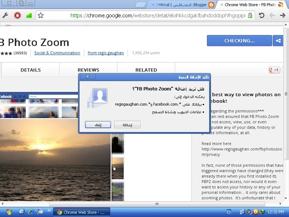Open the Social & Communication category link
Screen dimensions: 289x217
coord(57,53)
